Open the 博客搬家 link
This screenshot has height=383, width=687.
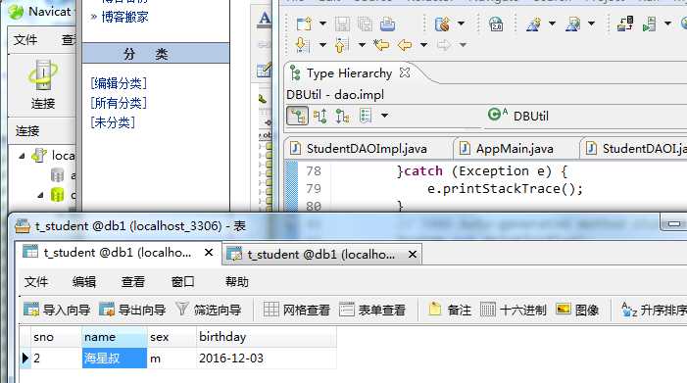click(124, 17)
